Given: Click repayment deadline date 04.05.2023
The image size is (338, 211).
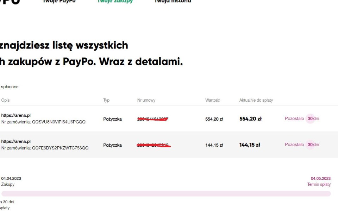Looking at the screenshot, I should coord(321,179).
